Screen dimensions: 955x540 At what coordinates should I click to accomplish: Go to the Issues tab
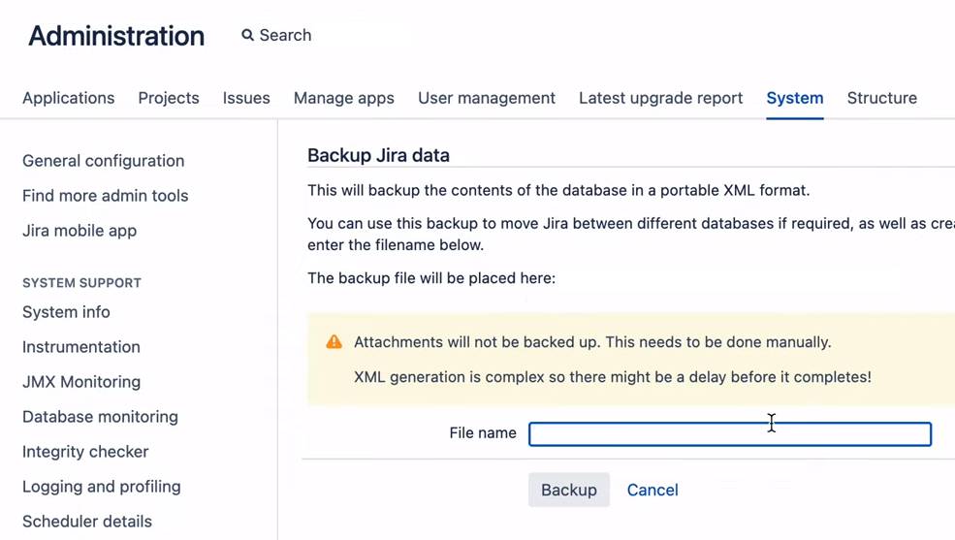246,98
